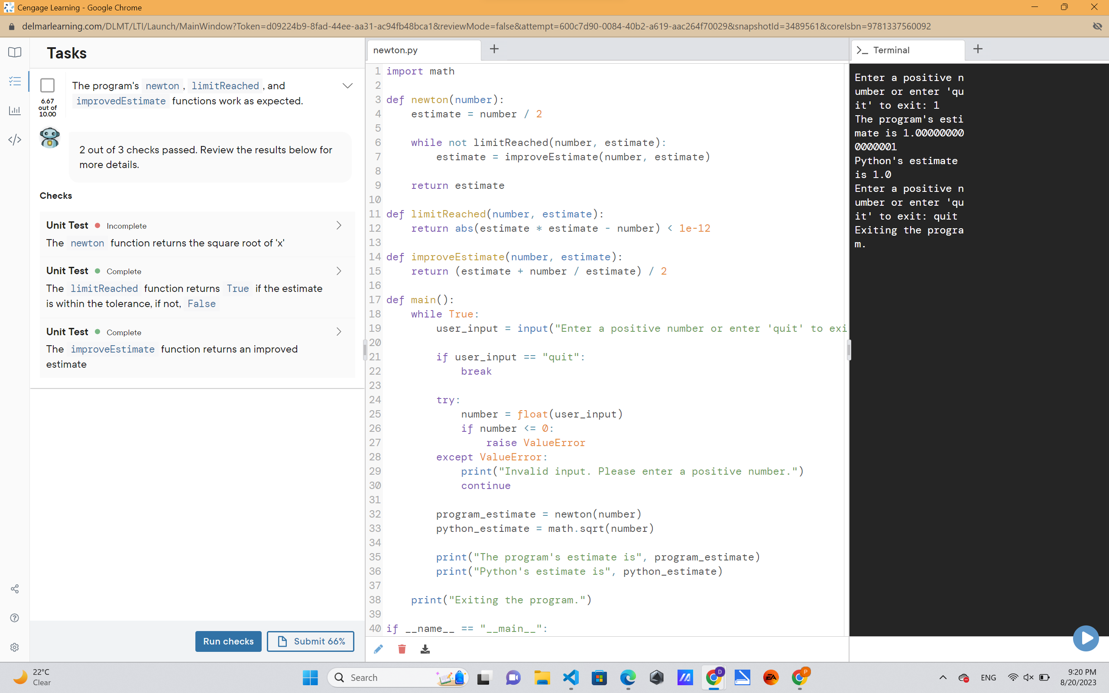Open the grades bar-chart panel
This screenshot has width=1109, height=693.
tap(14, 110)
